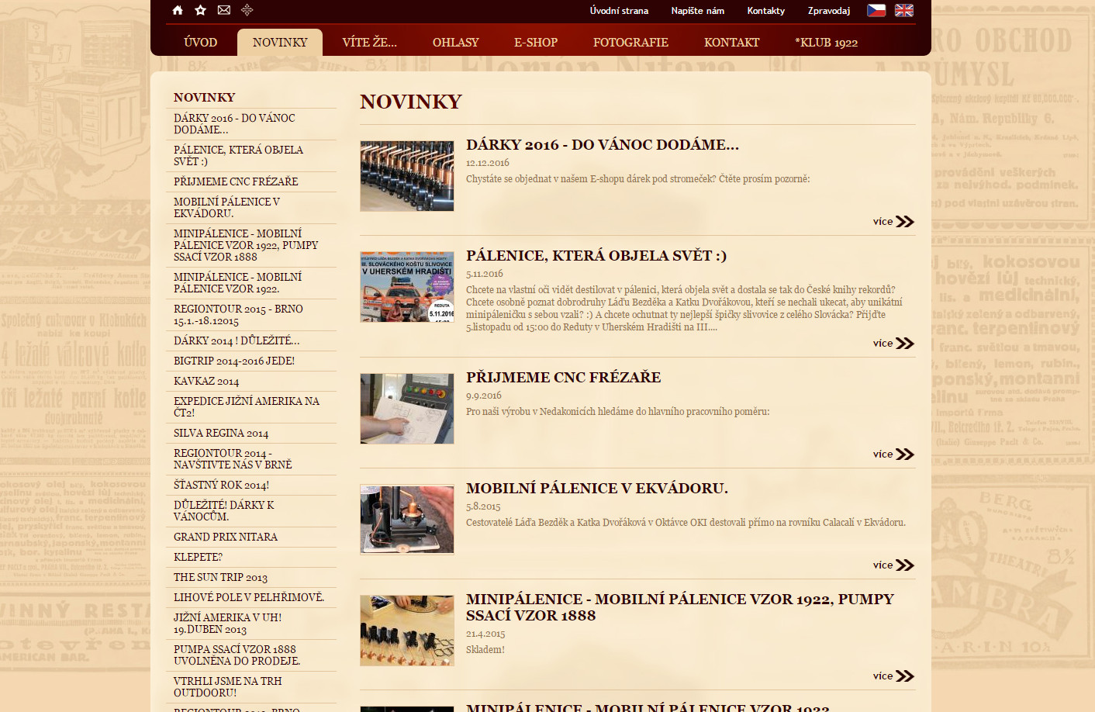Select the NOVINKY menu tab

tap(280, 43)
